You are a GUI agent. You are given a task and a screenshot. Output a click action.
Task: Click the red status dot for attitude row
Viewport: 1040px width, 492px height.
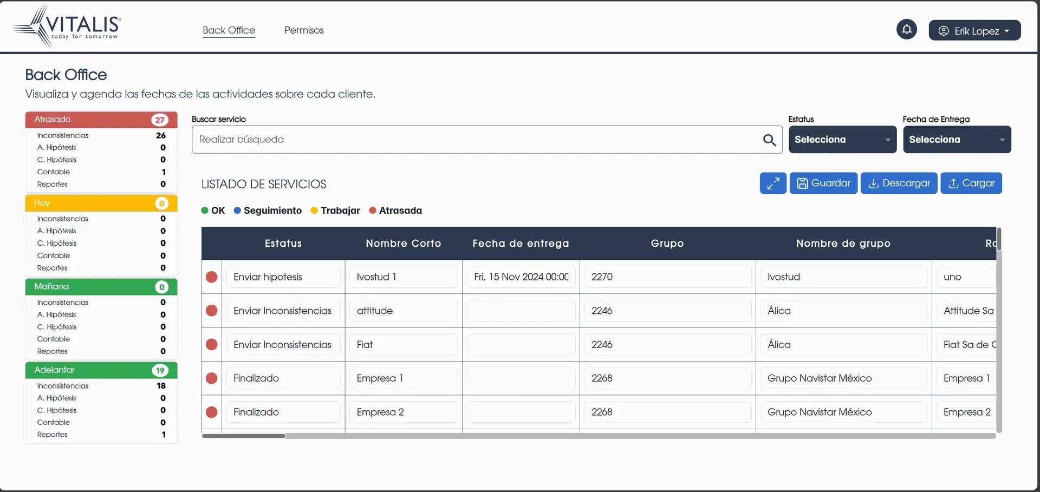coord(212,311)
